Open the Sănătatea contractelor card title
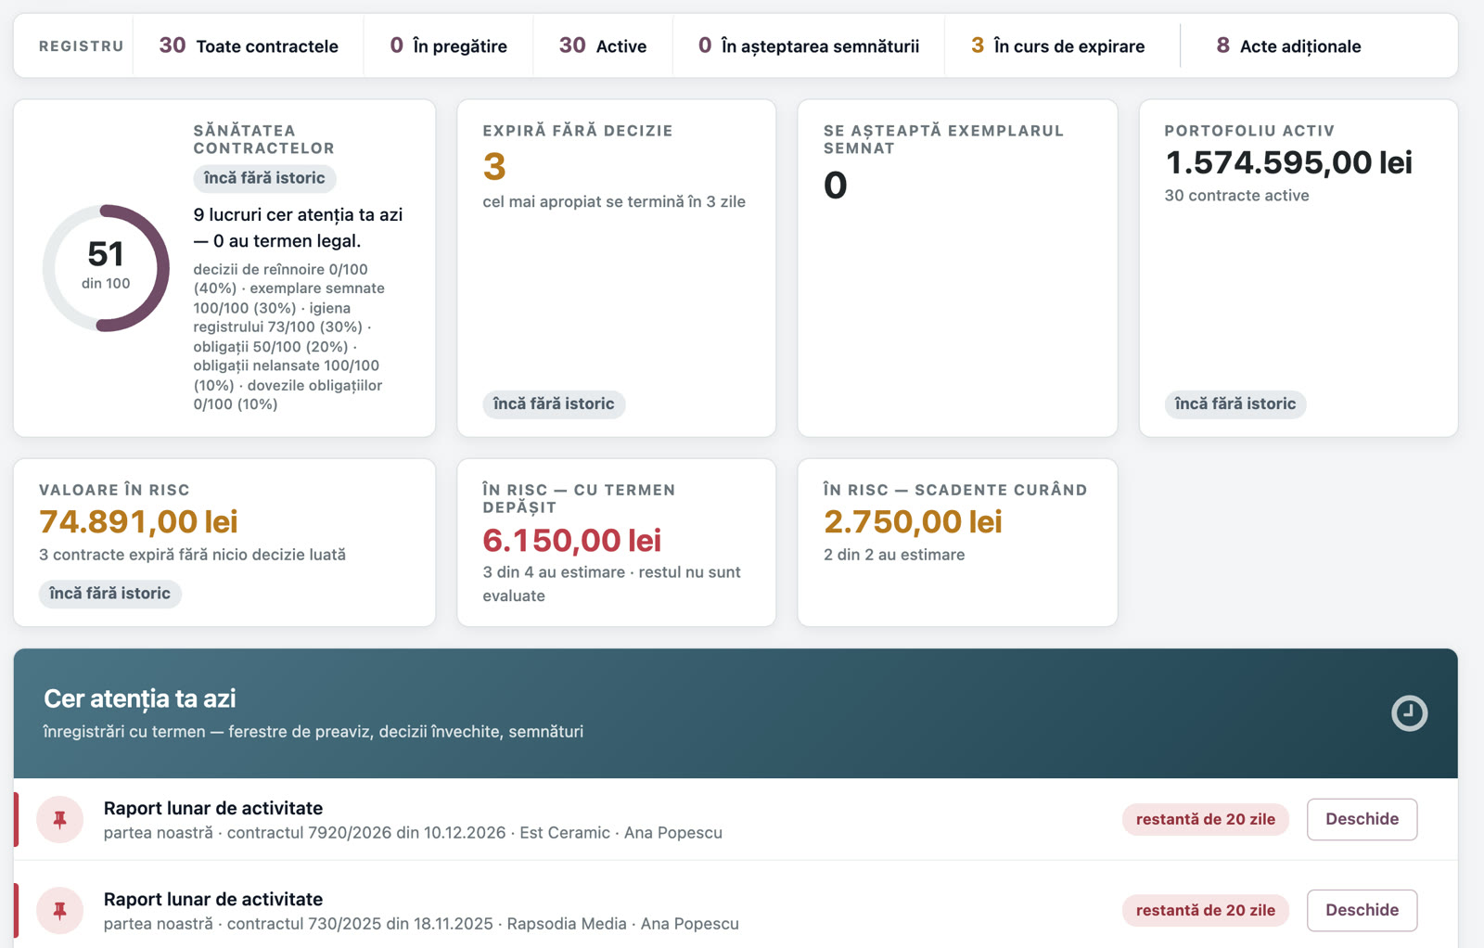 coord(263,139)
